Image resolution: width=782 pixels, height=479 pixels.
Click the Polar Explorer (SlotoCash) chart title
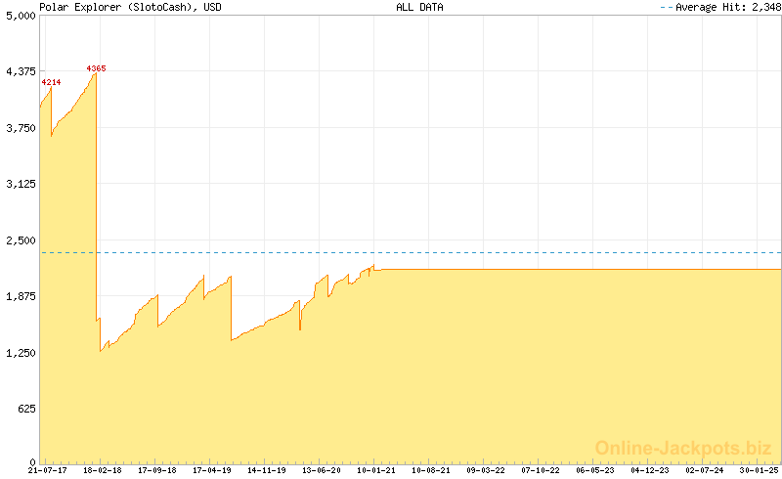click(129, 7)
